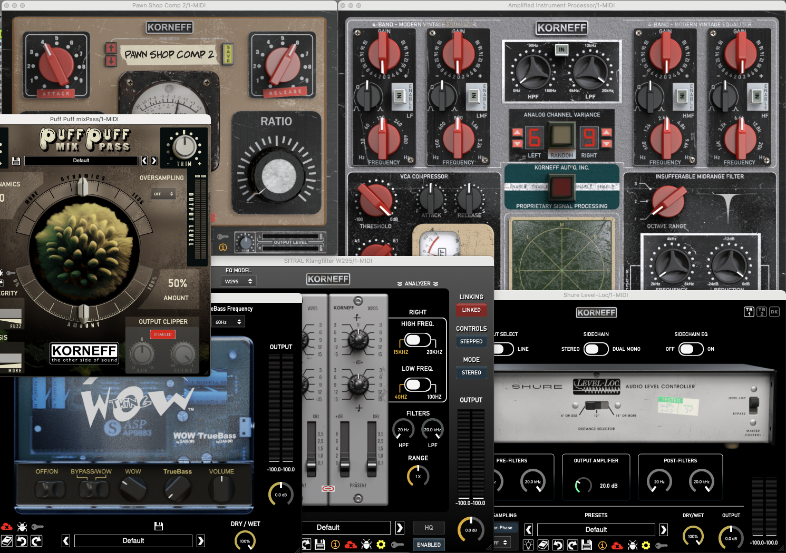Click the STEPPED controls button

coord(471,341)
